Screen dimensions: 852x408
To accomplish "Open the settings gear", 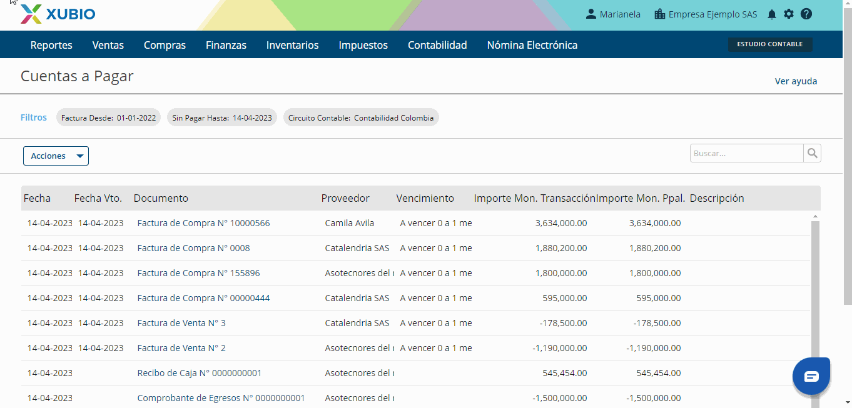I will click(789, 14).
